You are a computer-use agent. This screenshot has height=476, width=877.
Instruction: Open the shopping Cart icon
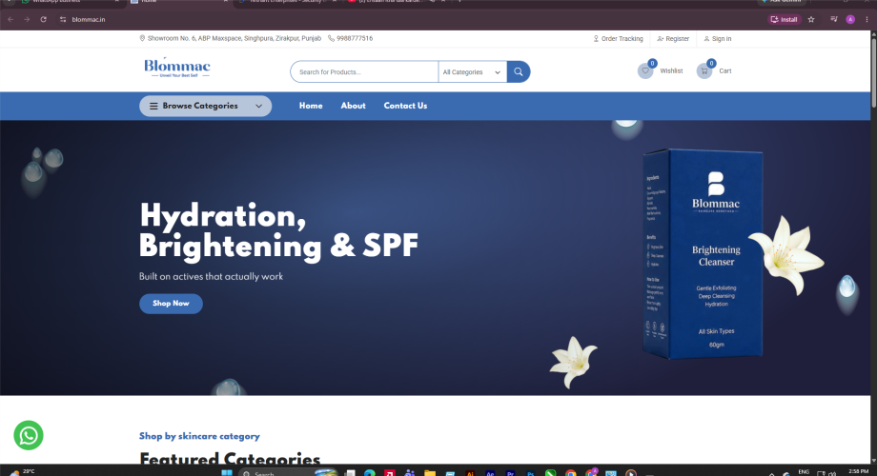704,71
